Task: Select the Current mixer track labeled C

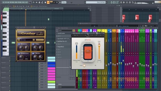Action: (x=77, y=31)
